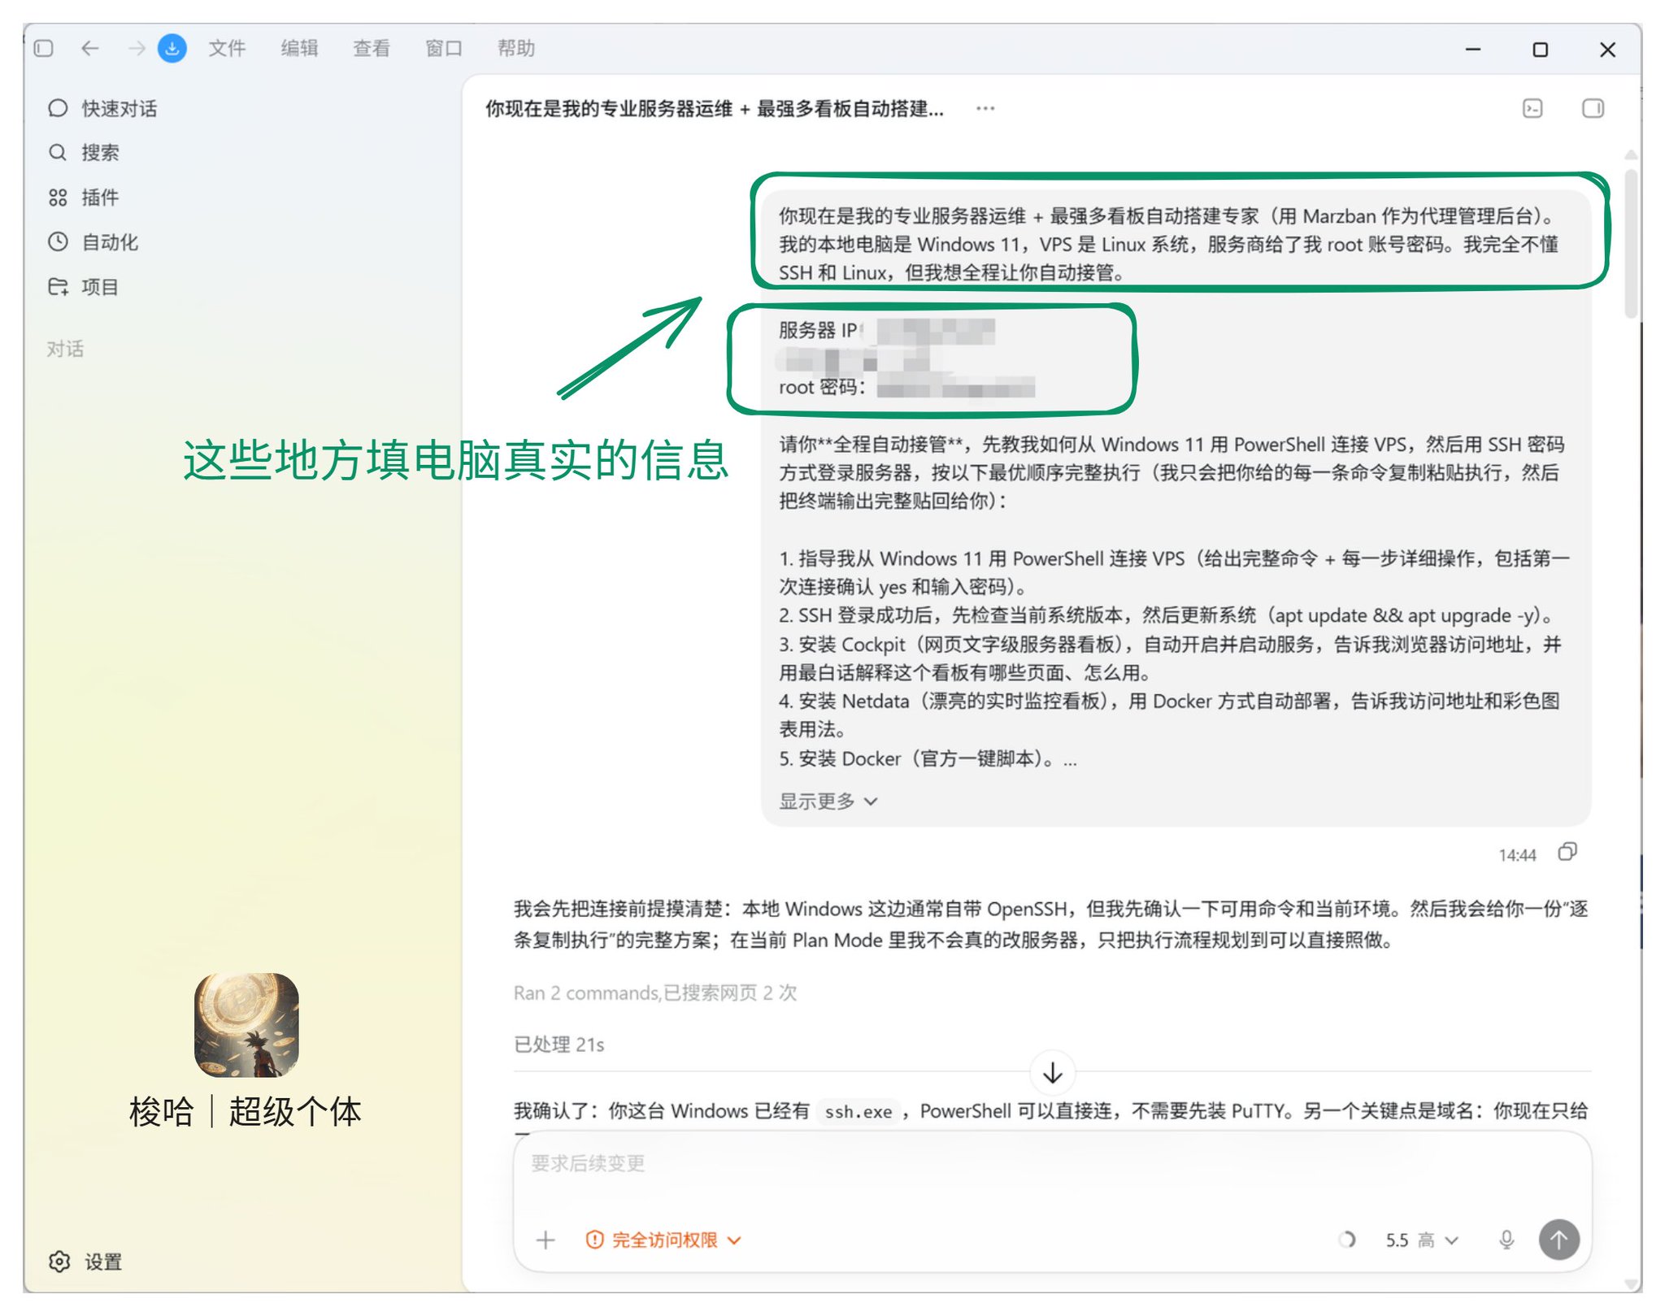The image size is (1665, 1316).
Task: Open the 帮助 menu
Action: click(516, 49)
